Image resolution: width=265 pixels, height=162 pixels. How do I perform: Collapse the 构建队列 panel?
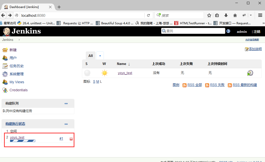pyautogui.click(x=66, y=104)
